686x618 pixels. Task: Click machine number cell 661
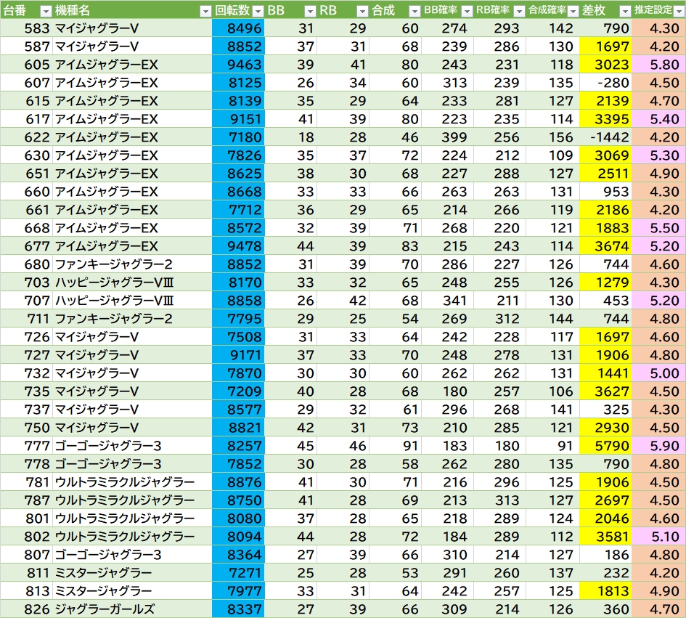[27, 210]
